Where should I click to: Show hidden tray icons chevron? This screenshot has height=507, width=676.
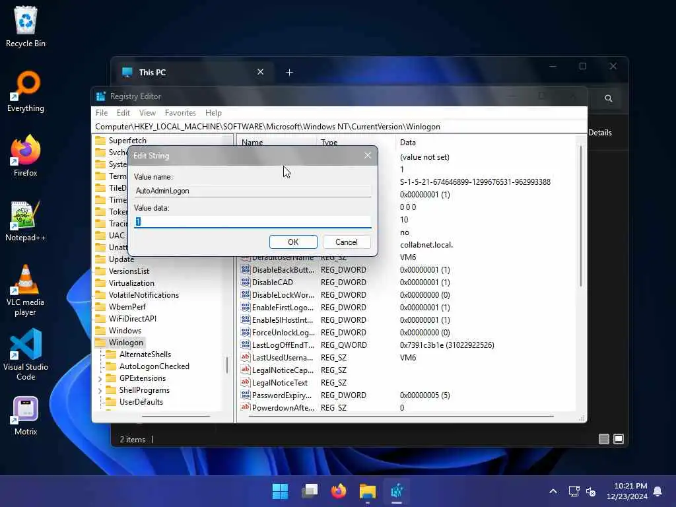553,491
